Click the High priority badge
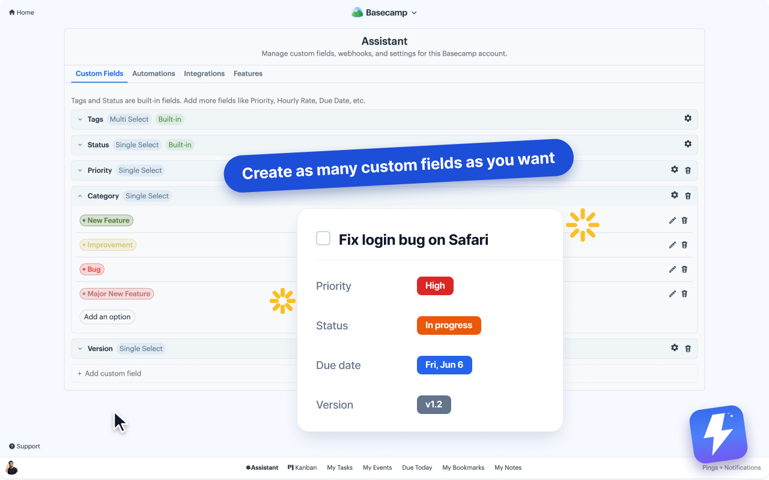769x480 pixels. point(435,286)
